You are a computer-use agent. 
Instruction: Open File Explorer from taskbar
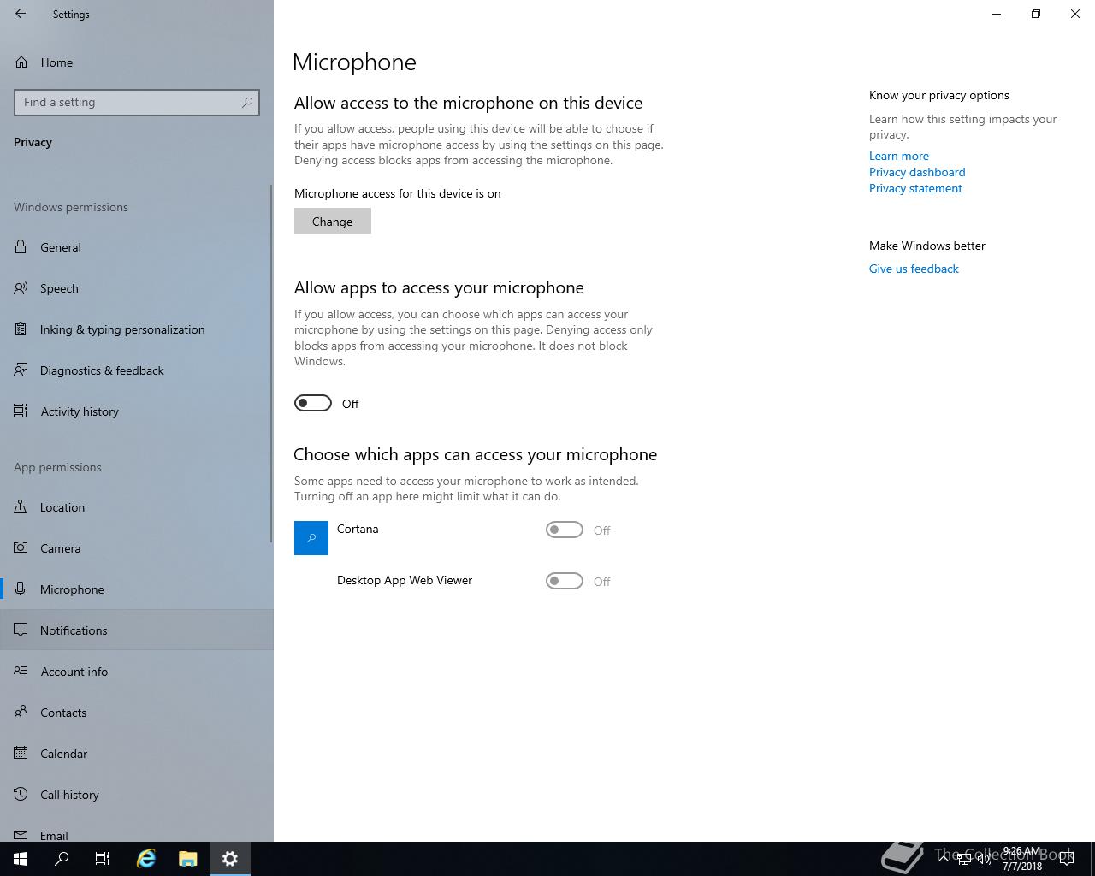pos(188,859)
